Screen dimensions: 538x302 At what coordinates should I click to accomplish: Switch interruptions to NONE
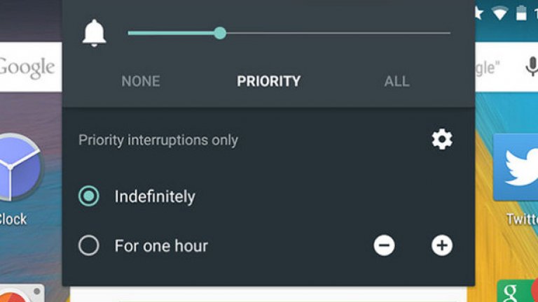coord(141,81)
